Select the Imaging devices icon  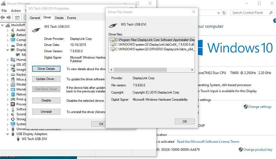click(x=13, y=70)
